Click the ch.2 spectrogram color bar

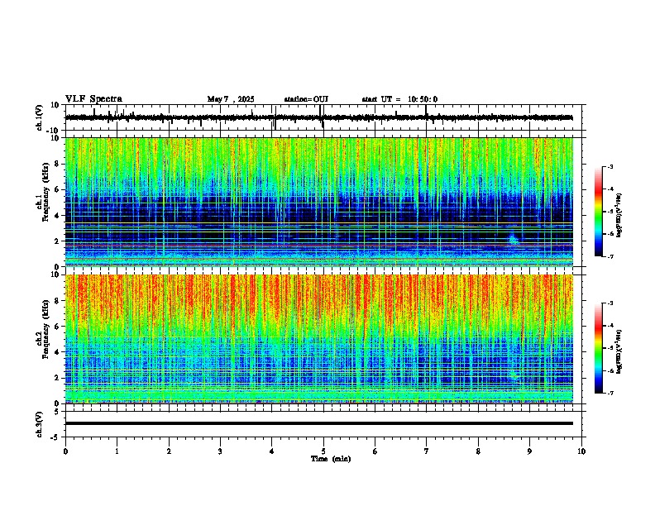click(x=599, y=348)
